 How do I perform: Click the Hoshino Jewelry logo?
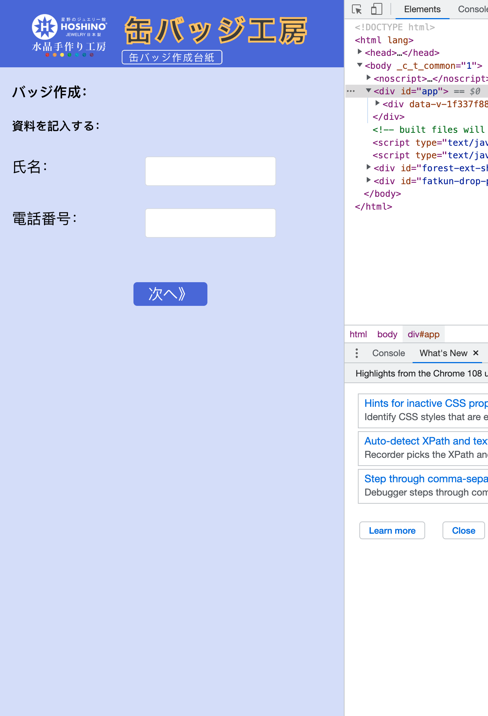tap(70, 36)
